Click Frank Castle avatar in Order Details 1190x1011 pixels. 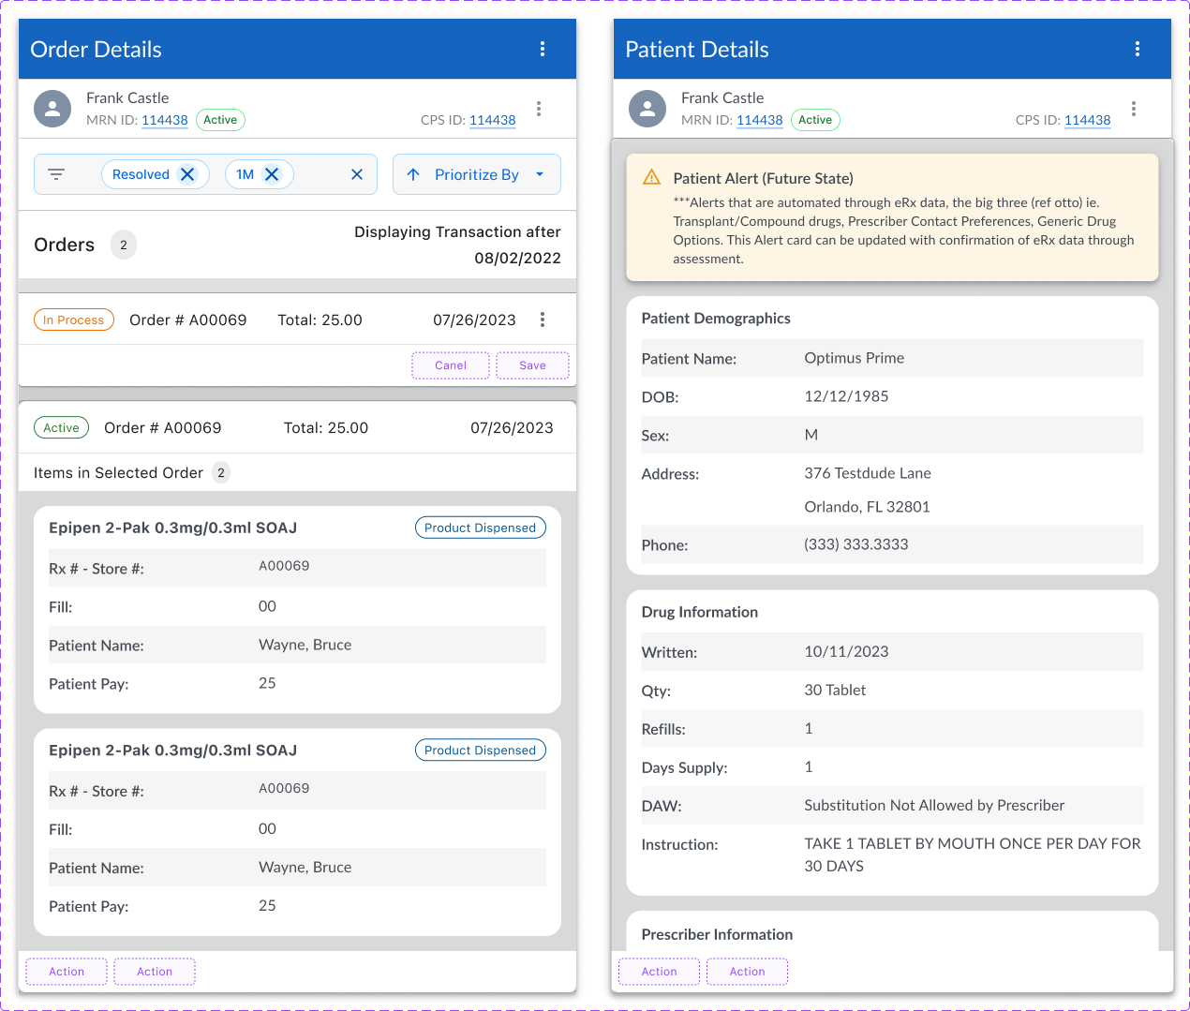[x=52, y=109]
